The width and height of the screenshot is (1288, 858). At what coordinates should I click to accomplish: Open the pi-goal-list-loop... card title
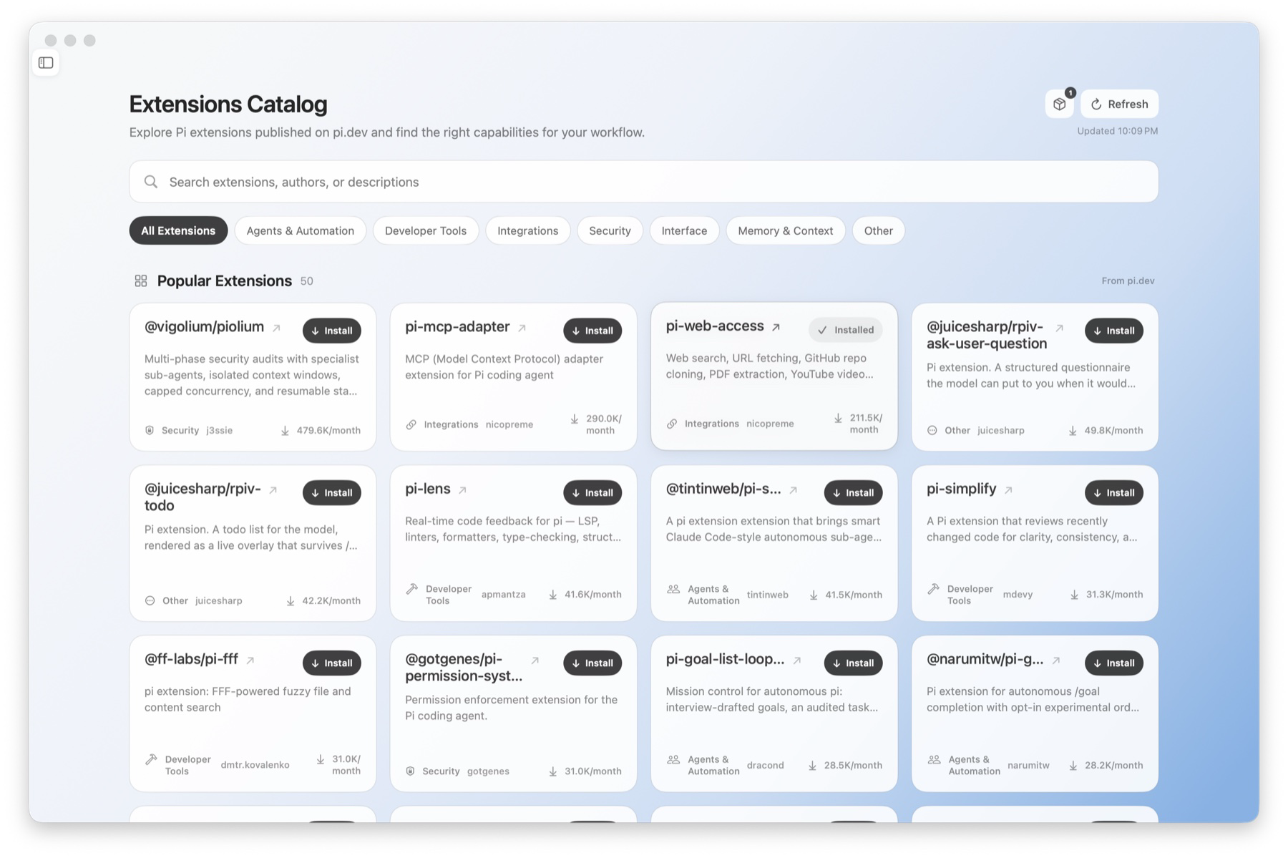pyautogui.click(x=725, y=659)
